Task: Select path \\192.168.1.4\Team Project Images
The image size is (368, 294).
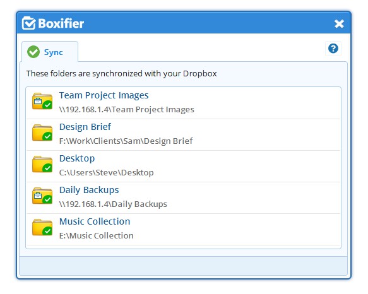Action: pyautogui.click(x=127, y=110)
